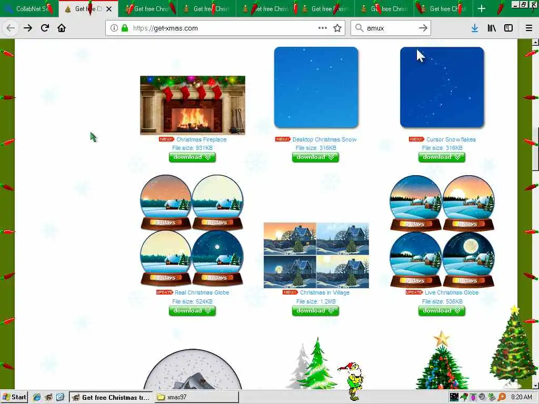Open the hamburger application menu
This screenshot has width=539, height=404.
click(528, 28)
